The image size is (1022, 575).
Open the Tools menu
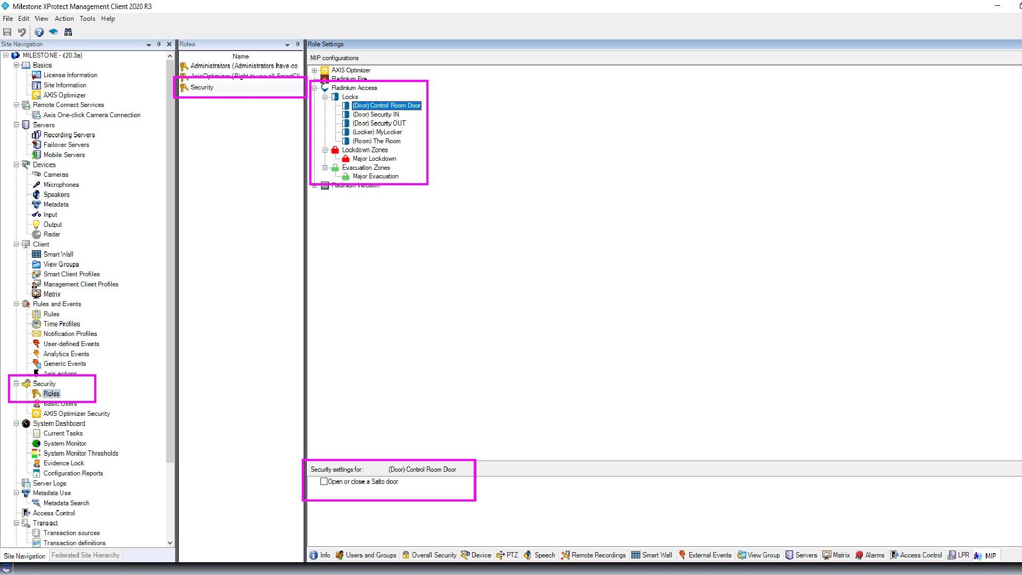(x=88, y=19)
